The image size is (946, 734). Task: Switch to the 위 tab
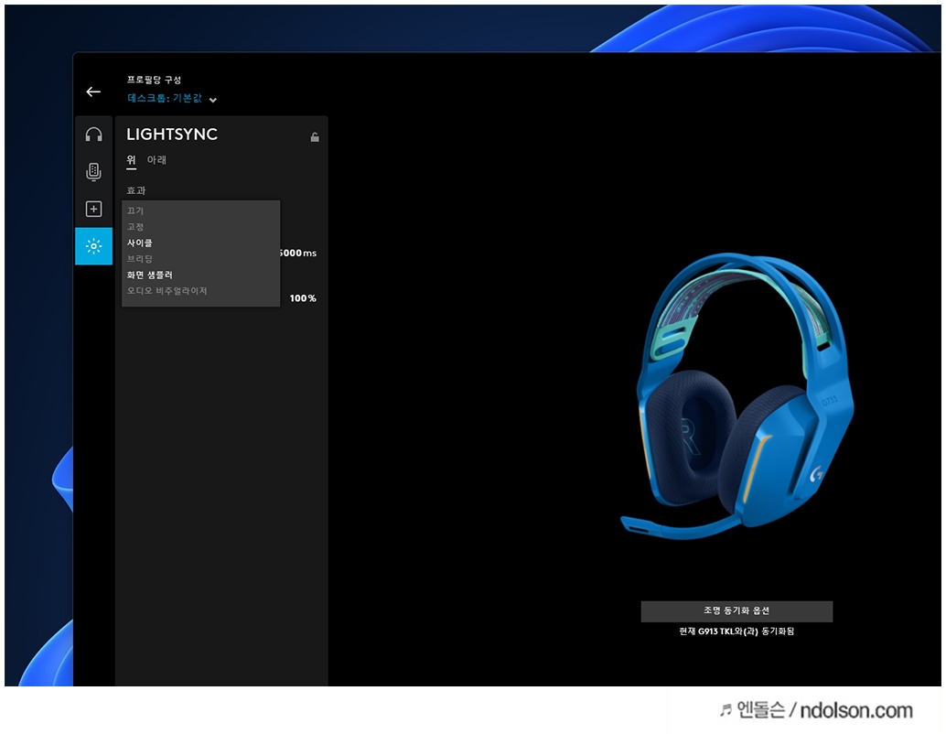(131, 160)
